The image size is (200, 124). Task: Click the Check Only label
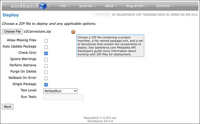click(x=27, y=53)
